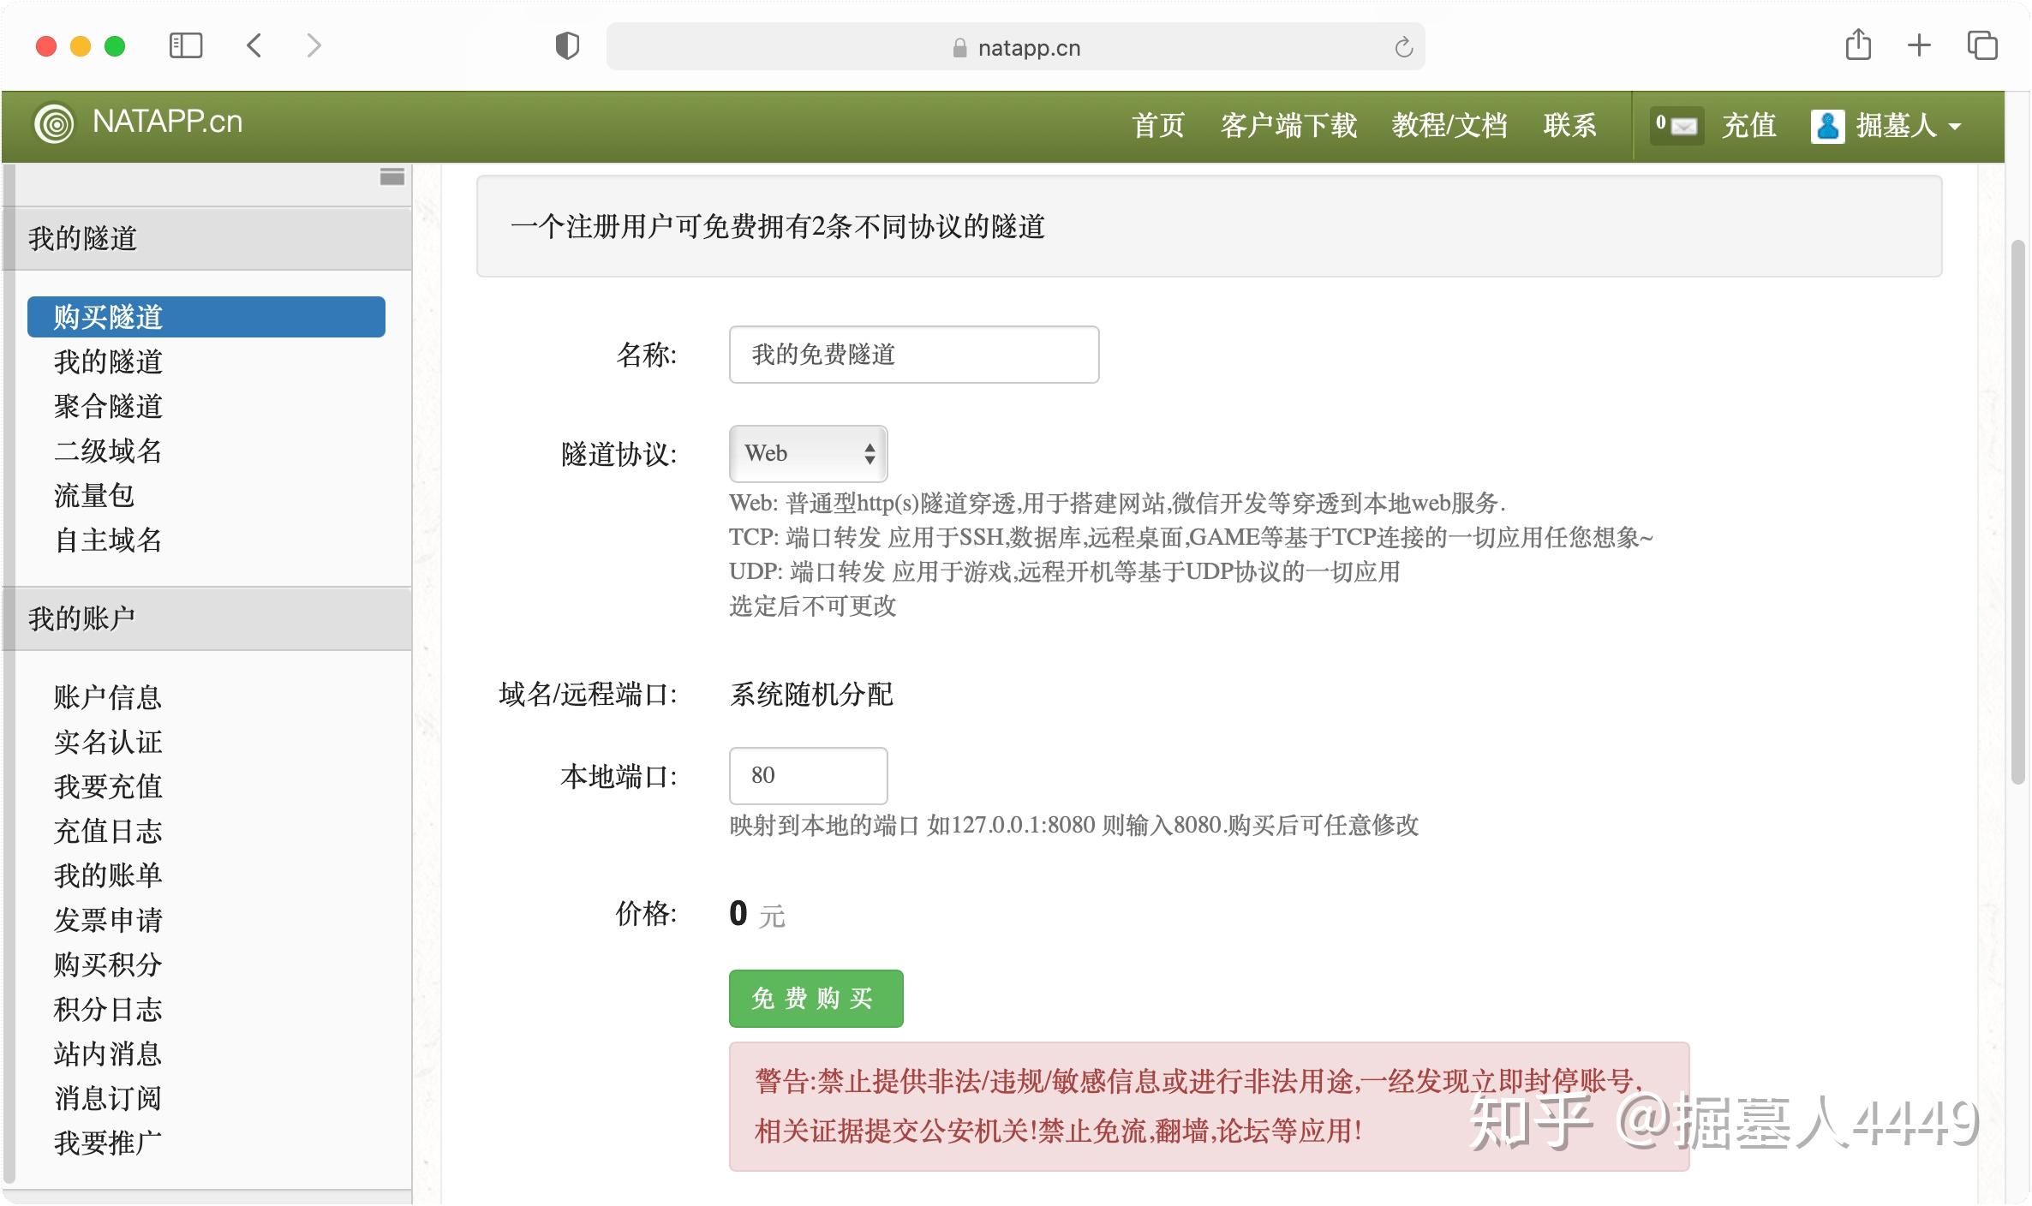Collapse sidebar using small panel icon
Screen dimensions: 2032x1206
click(x=392, y=177)
